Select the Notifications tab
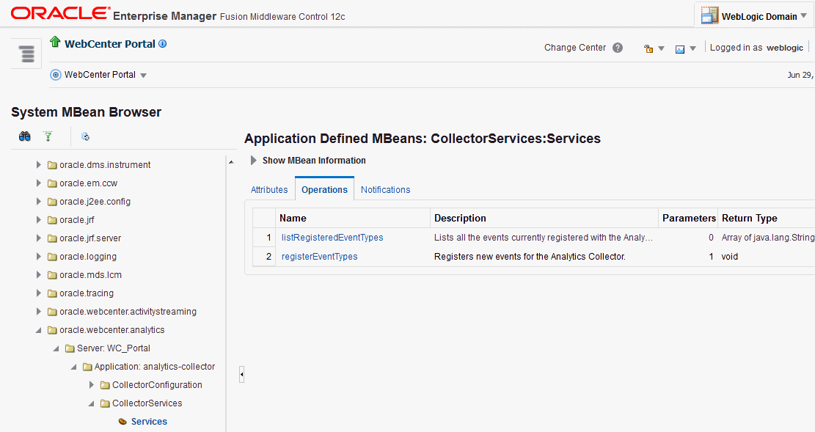Viewport: 815px width, 432px height. 385,189
